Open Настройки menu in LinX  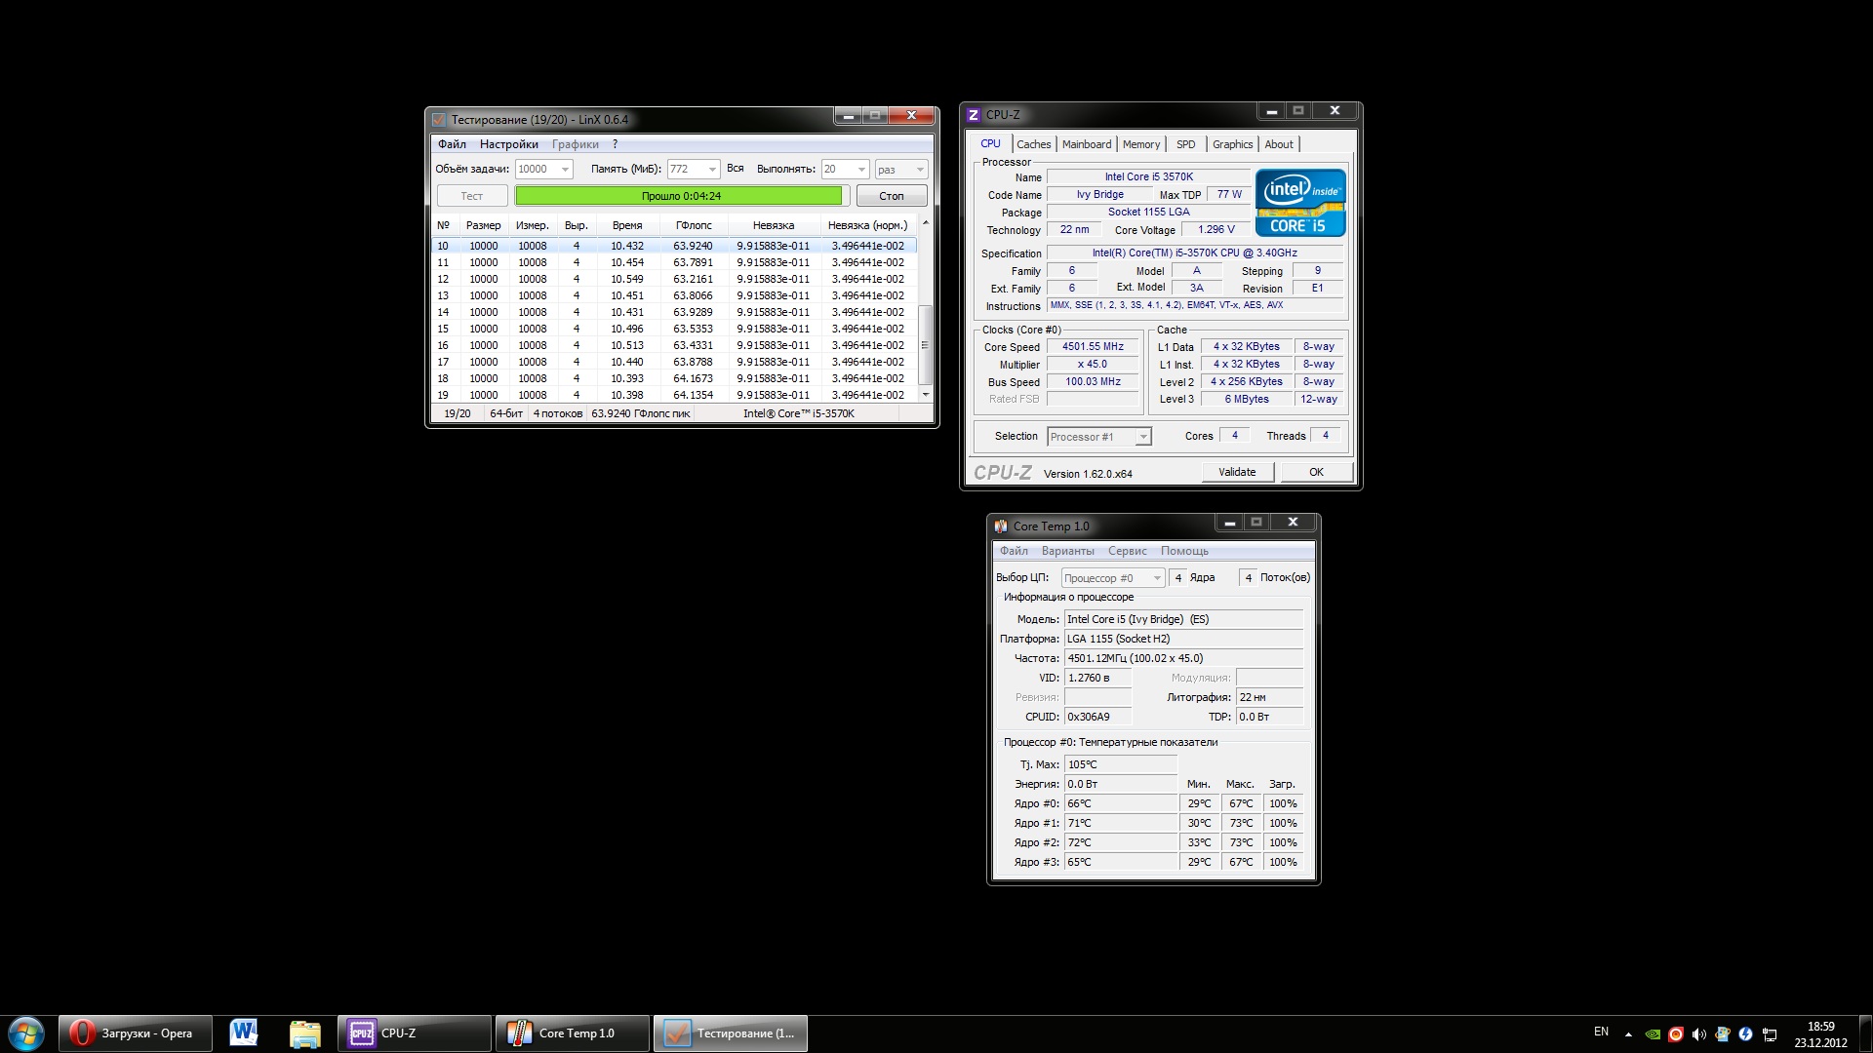tap(508, 144)
